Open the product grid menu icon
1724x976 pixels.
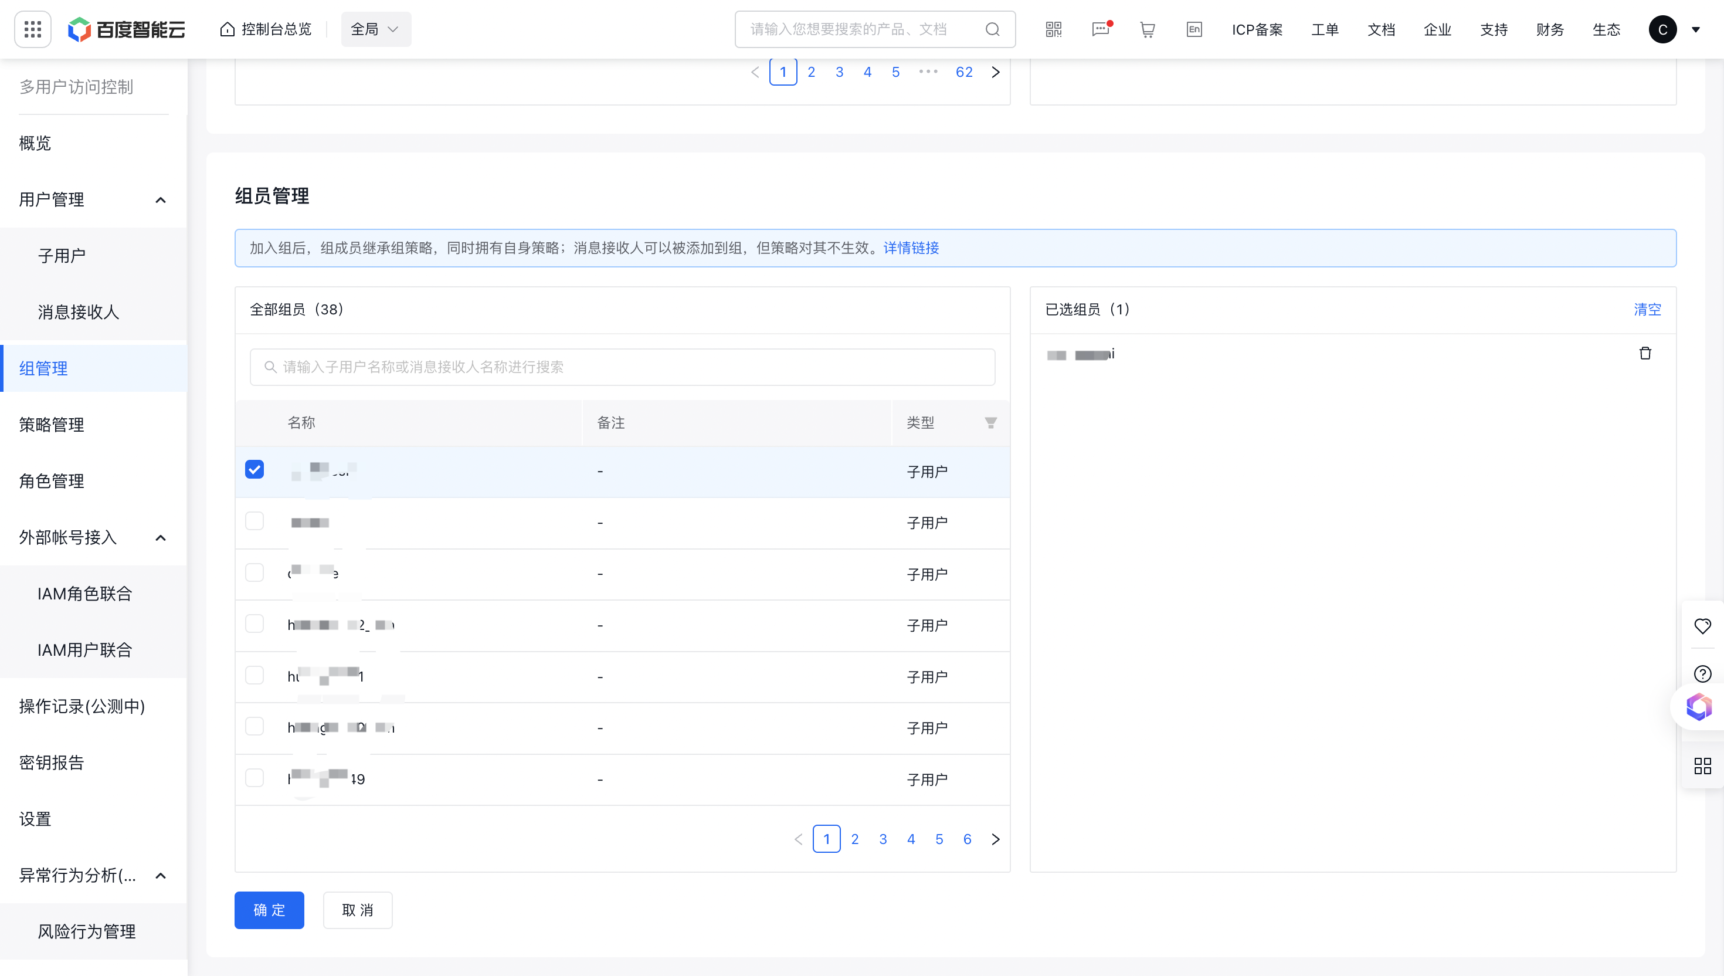pos(33,29)
